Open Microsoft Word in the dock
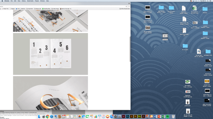The width and height of the screenshot is (213, 119). [155, 116]
